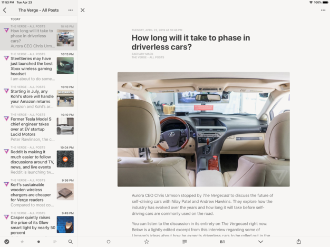The height and width of the screenshot is (247, 330).
Task: Open the feed list more options ellipsis
Action: coord(71,10)
